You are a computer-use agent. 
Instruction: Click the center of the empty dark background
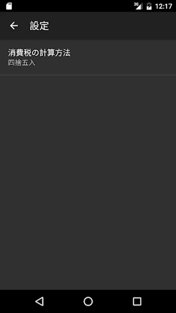click(x=88, y=183)
